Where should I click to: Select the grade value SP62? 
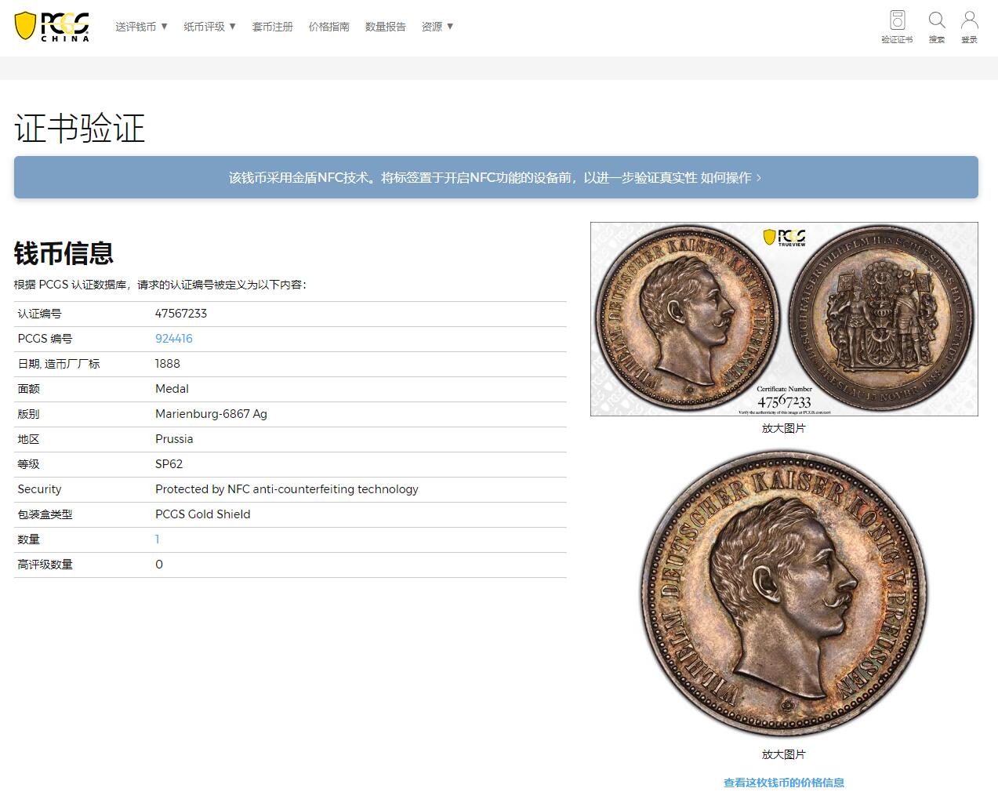click(x=169, y=464)
